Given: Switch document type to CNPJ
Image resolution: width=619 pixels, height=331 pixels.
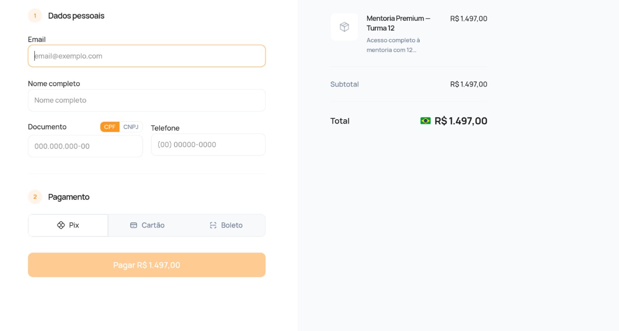Looking at the screenshot, I should [x=131, y=127].
